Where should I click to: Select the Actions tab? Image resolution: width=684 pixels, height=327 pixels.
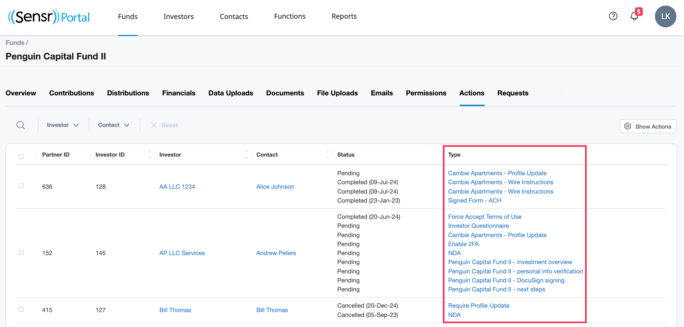click(x=472, y=93)
